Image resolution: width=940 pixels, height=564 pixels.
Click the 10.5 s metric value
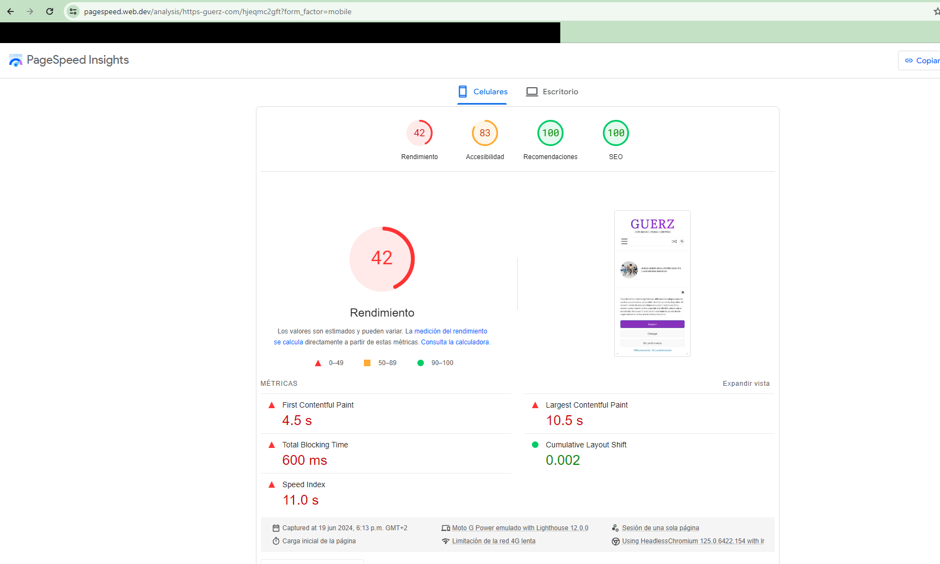(565, 421)
